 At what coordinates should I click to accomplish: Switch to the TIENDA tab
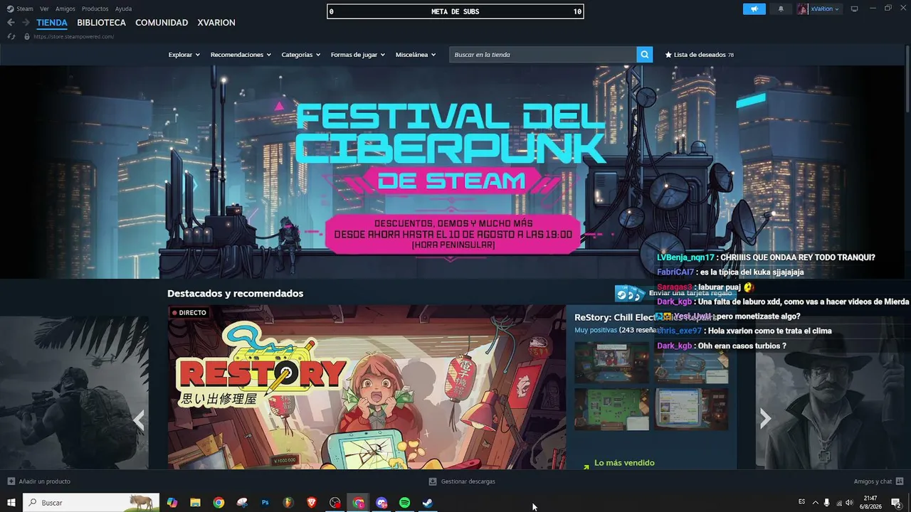pos(52,23)
